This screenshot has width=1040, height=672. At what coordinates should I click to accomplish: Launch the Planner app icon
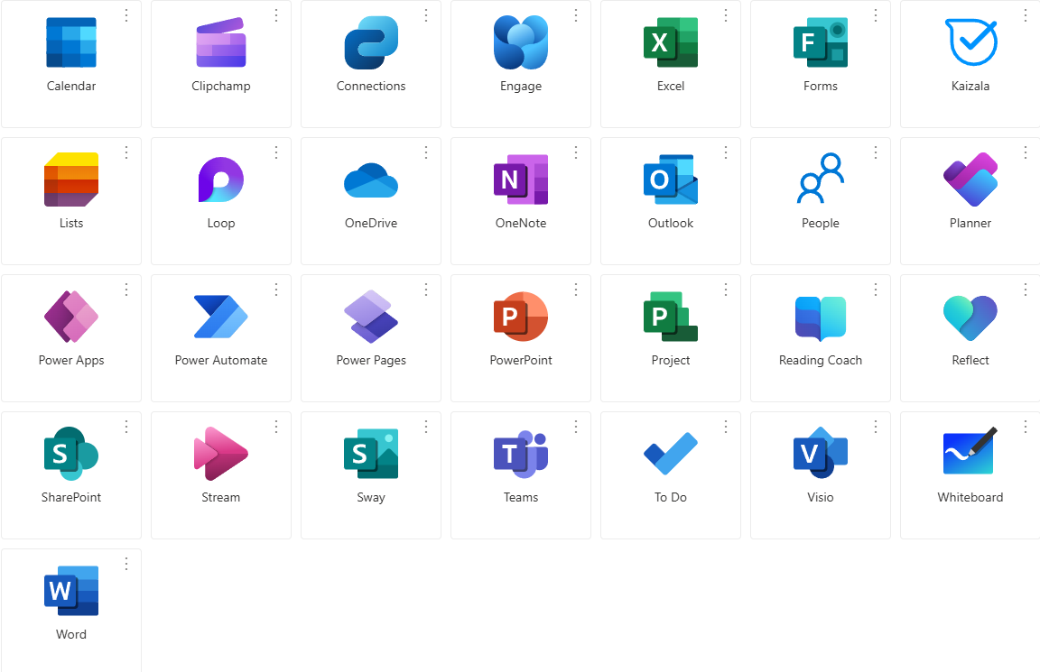pos(970,180)
